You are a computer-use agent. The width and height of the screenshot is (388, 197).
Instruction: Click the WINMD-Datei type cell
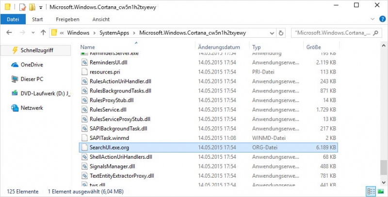tap(269, 138)
